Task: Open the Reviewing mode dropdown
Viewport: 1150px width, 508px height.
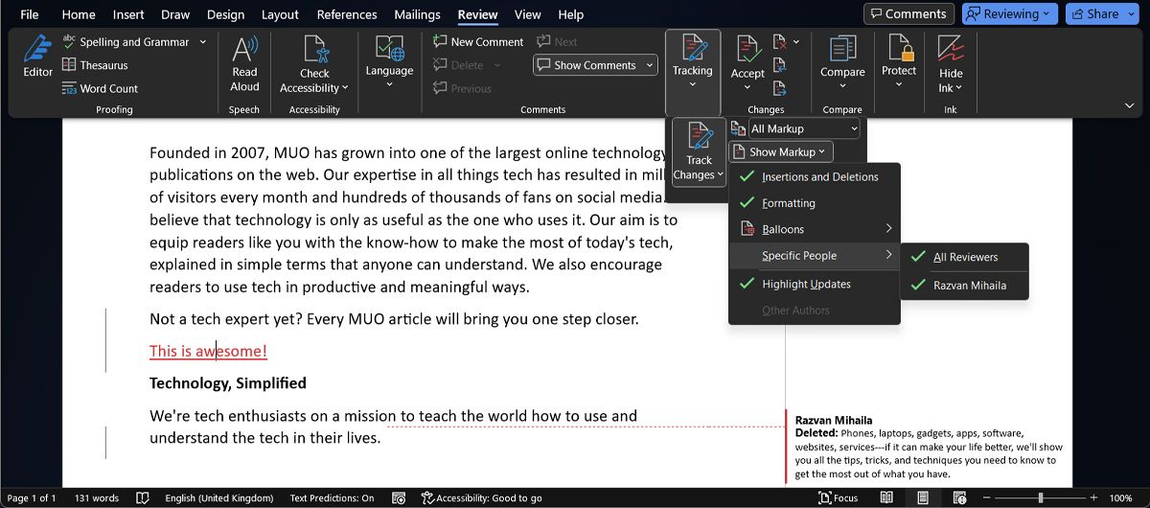Action: [1010, 14]
